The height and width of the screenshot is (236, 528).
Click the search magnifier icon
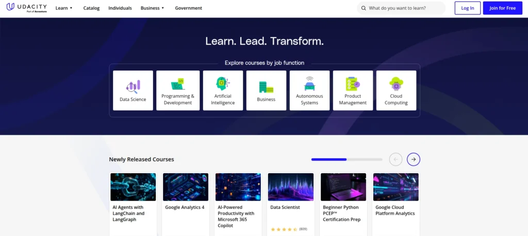pos(364,8)
